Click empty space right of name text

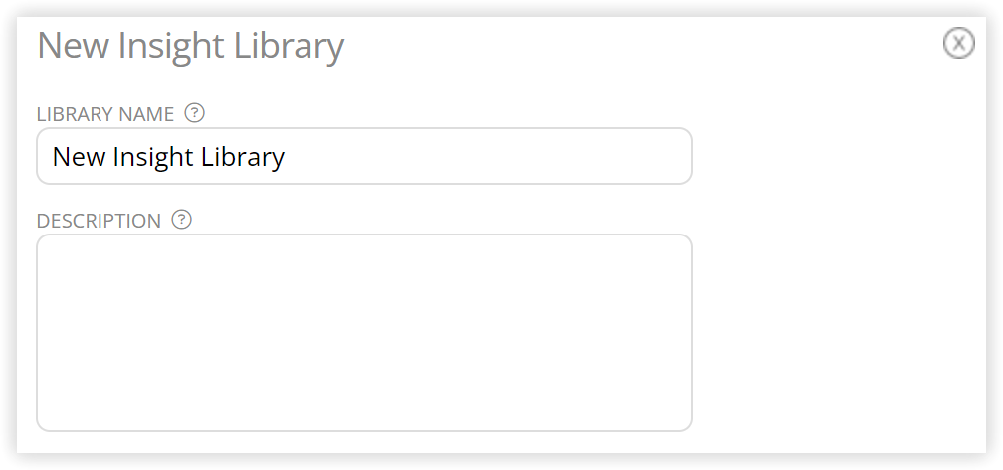click(x=487, y=156)
